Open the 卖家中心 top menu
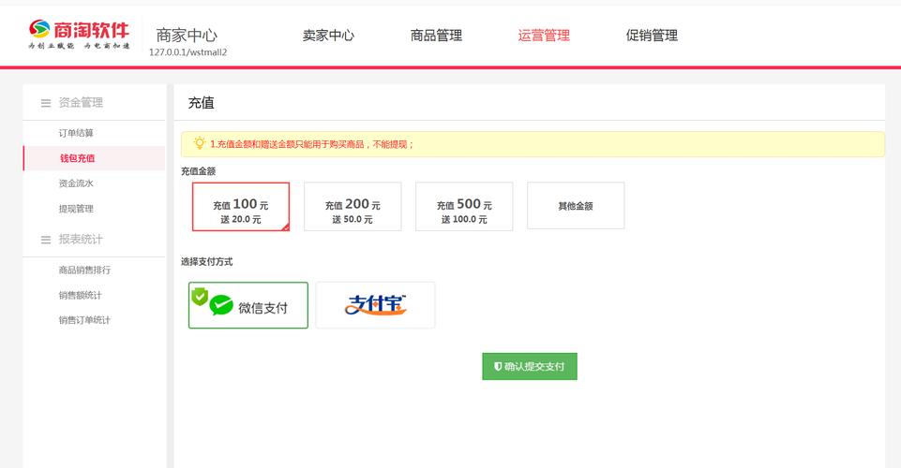Image resolution: width=901 pixels, height=468 pixels. pos(329,36)
